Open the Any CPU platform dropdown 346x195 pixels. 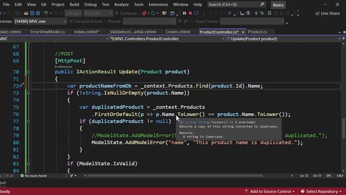(x=98, y=14)
